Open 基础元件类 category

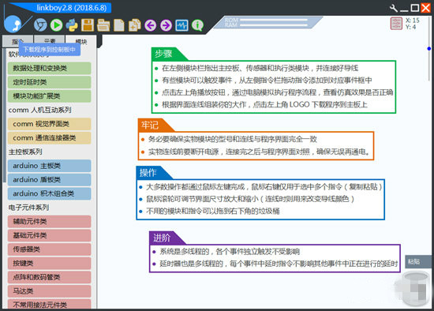pos(49,235)
